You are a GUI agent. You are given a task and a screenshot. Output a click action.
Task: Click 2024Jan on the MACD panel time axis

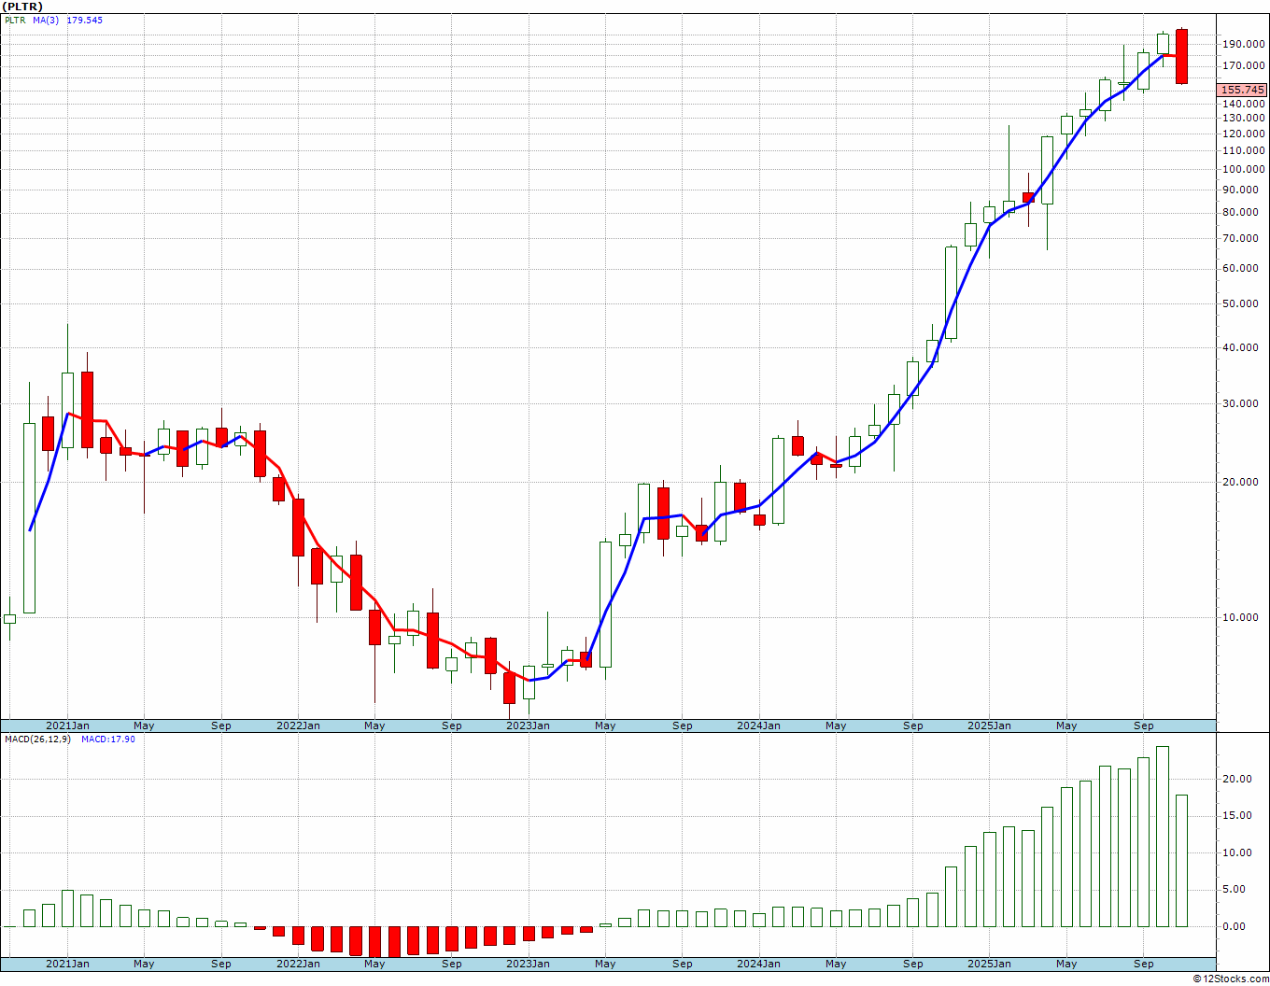(758, 964)
